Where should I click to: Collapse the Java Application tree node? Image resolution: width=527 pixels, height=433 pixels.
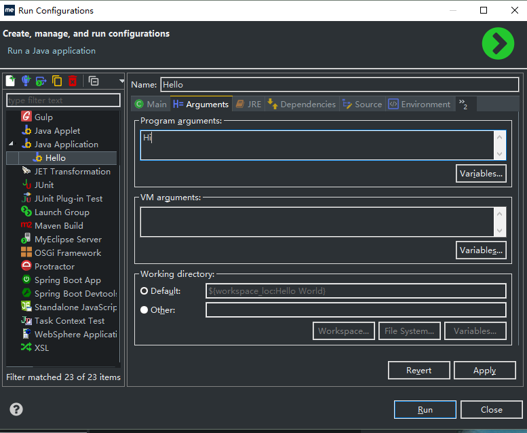[x=11, y=144]
